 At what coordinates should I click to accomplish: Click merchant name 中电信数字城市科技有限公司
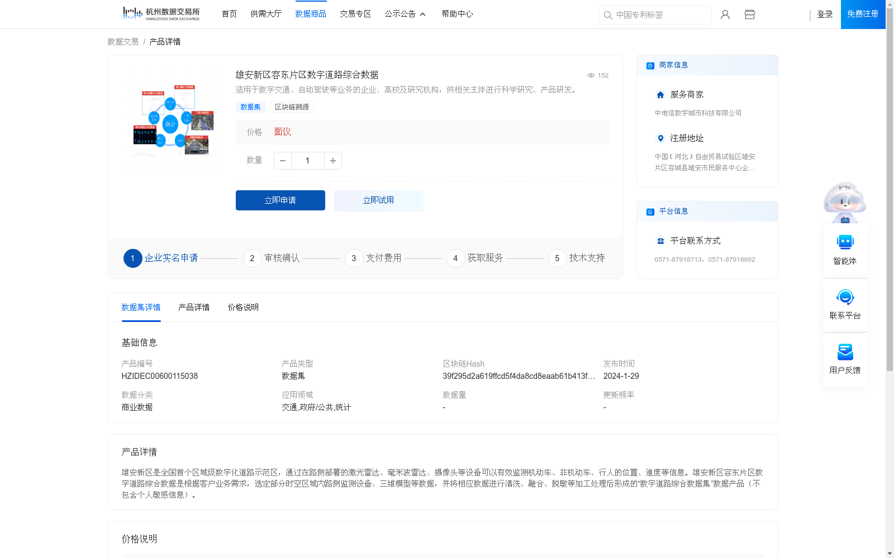click(698, 113)
